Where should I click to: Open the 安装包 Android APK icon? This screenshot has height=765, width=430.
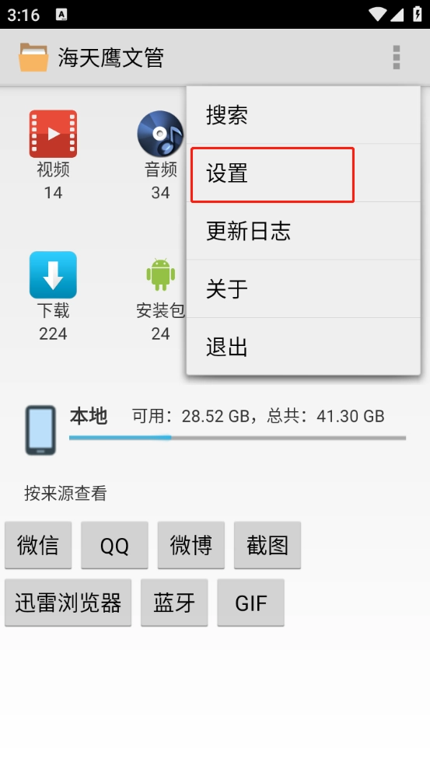(x=161, y=274)
